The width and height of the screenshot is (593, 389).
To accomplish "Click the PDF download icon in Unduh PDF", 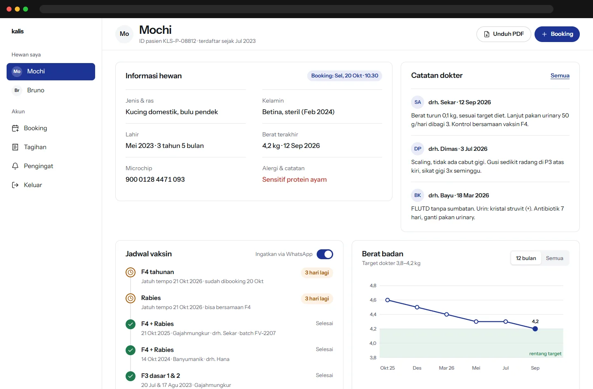I will click(x=487, y=34).
